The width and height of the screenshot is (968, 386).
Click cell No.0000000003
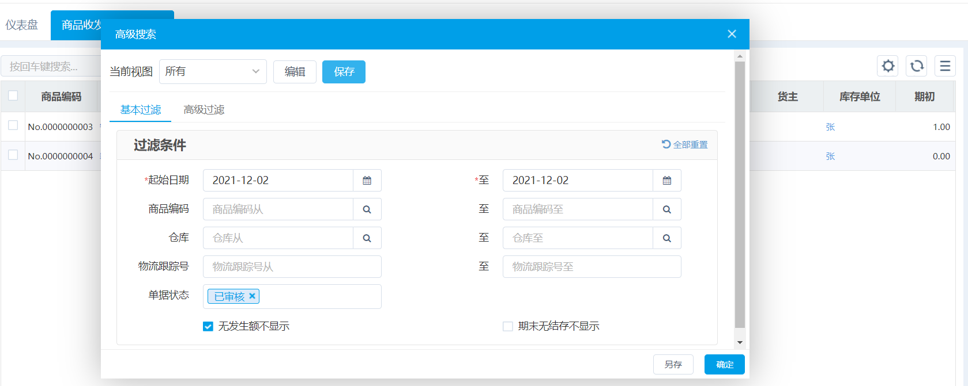coord(61,127)
